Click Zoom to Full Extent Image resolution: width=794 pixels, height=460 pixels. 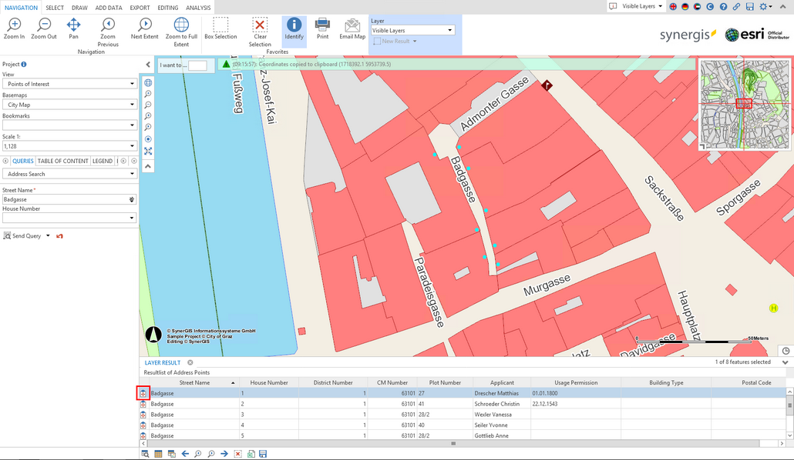(181, 28)
